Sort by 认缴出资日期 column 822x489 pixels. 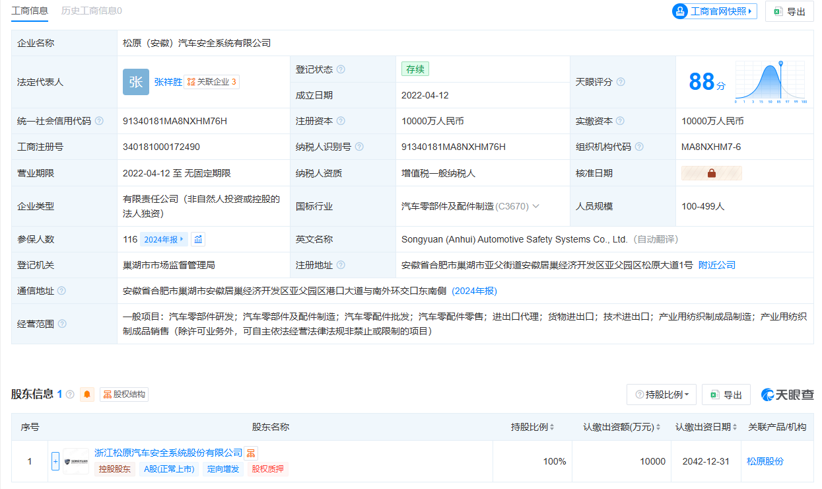(705, 427)
